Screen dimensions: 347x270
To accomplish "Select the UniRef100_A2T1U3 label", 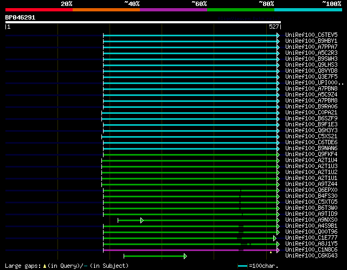I will 311,166.
